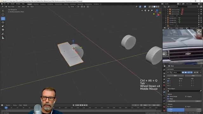The height and width of the screenshot is (114, 203).
Task: Select the 3D Cursor tool
Action: tap(3, 15)
